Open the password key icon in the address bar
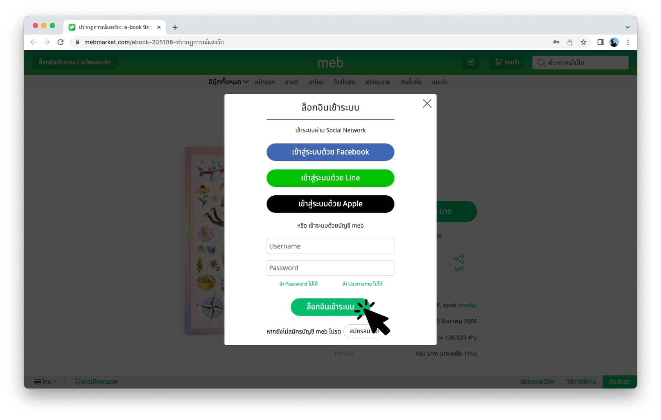Viewport: 661px width, 420px height. coord(556,42)
